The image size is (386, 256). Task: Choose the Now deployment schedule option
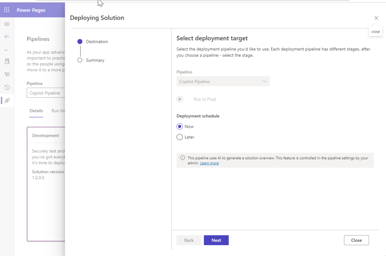(180, 126)
